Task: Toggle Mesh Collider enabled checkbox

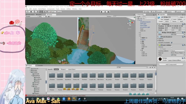Action: point(161,45)
